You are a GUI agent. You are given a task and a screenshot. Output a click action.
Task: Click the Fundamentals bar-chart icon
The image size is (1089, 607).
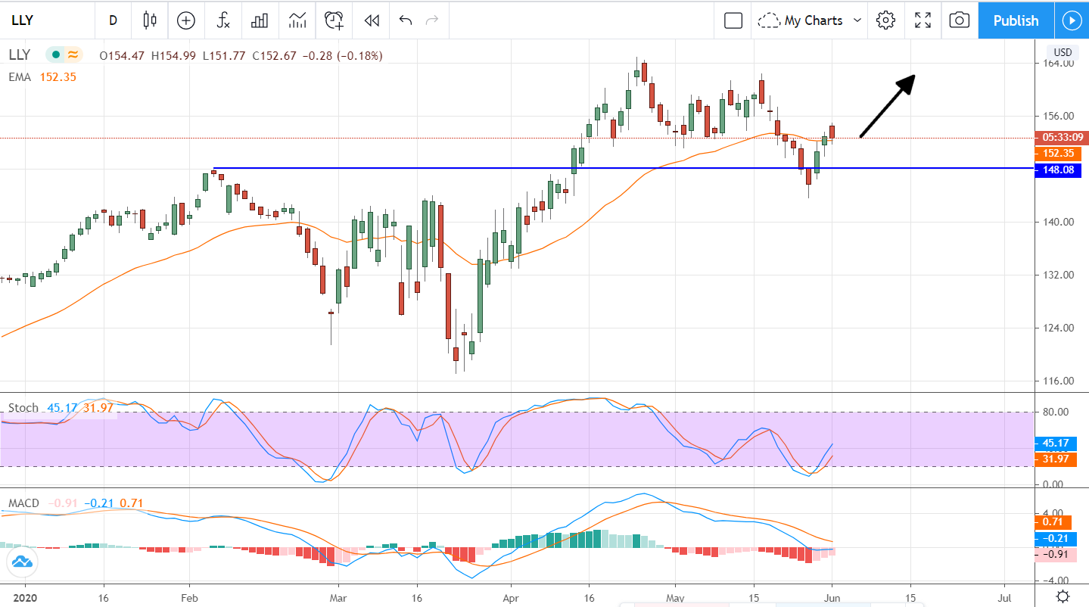tap(260, 20)
